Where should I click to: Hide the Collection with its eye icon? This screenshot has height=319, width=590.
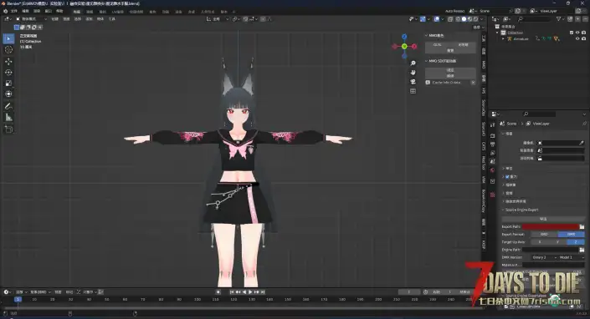pyautogui.click(x=577, y=33)
